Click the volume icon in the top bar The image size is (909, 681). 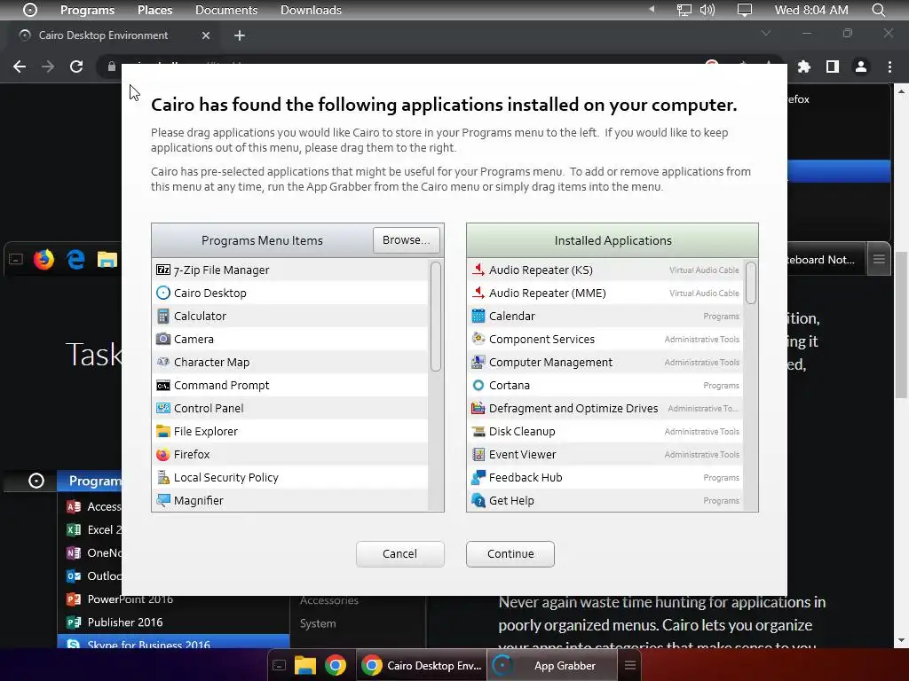click(707, 10)
